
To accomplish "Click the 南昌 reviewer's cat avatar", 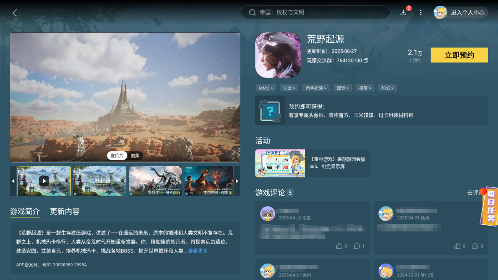I will click(x=268, y=214).
